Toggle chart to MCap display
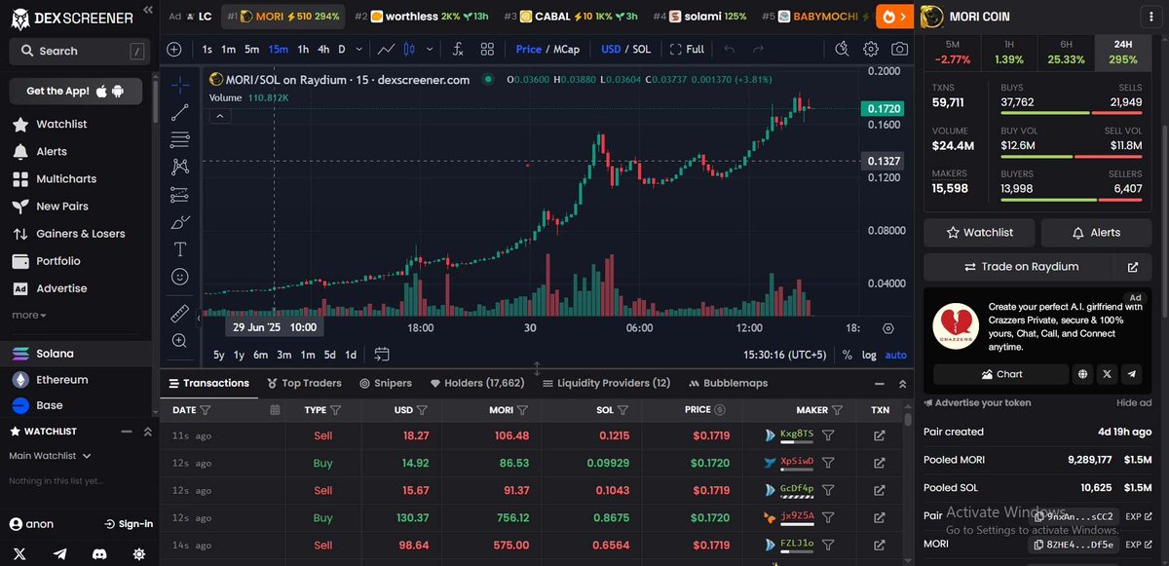 567,49
